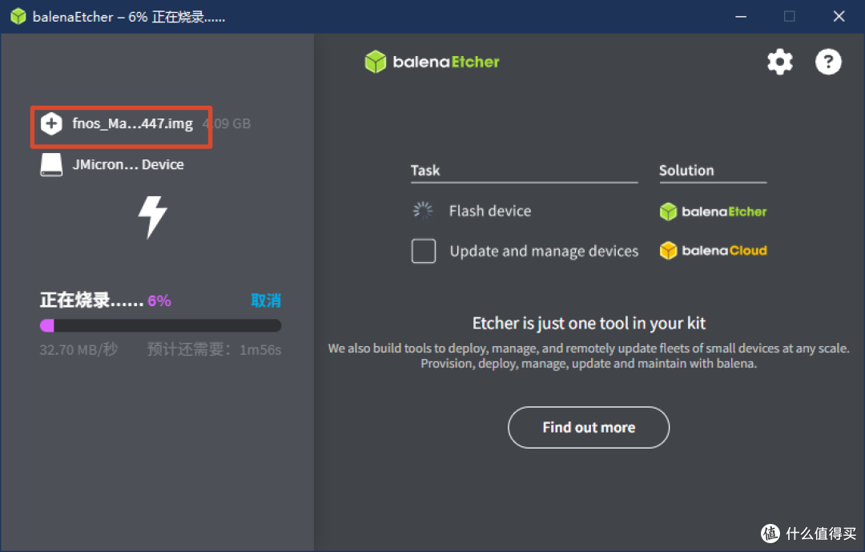Click the JMicron drive icon
This screenshot has width=865, height=552.
[51, 164]
